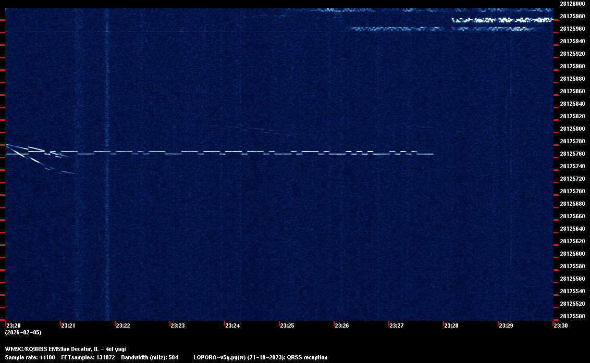Click the (2026-02-05) date text

click(23, 332)
